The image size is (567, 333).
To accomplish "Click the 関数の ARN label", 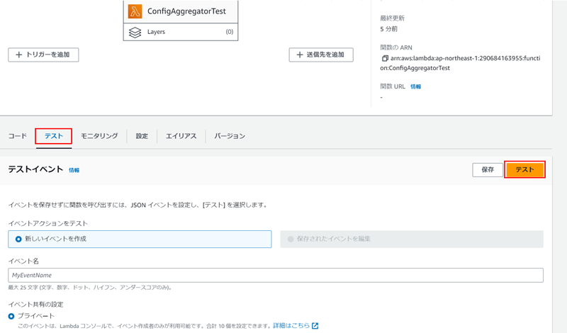I will pos(396,47).
